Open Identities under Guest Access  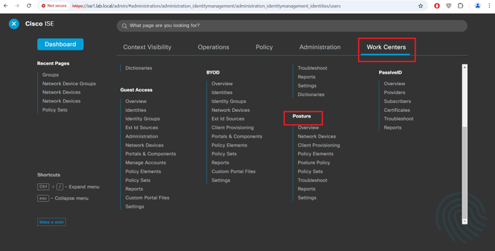pyautogui.click(x=136, y=110)
